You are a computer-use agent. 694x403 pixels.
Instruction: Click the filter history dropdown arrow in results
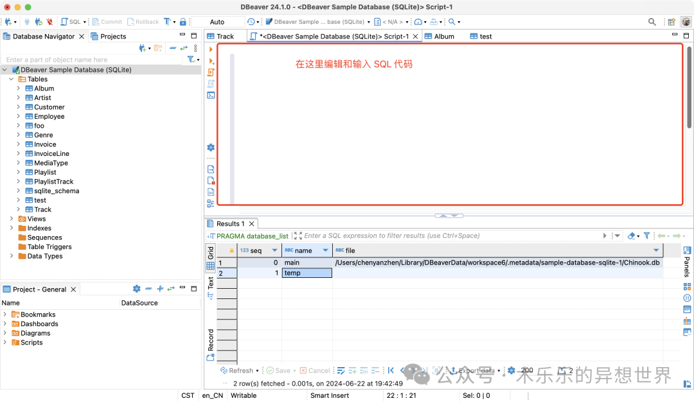(x=617, y=236)
